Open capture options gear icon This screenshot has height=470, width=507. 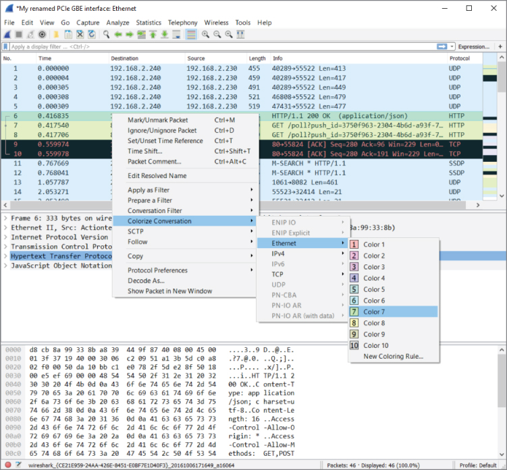43,34
